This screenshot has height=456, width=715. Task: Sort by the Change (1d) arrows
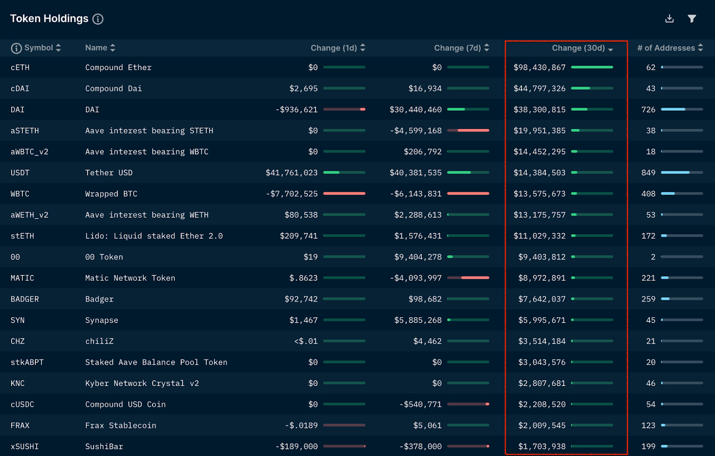[363, 48]
